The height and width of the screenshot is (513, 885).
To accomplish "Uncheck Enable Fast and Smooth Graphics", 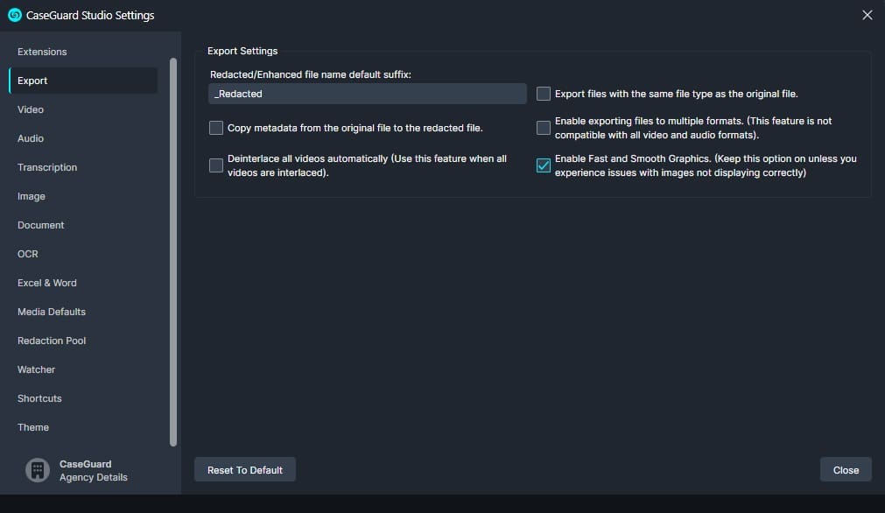I will click(x=544, y=165).
